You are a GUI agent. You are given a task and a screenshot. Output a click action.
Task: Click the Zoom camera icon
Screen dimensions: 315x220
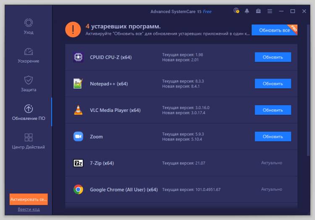[x=78, y=136]
